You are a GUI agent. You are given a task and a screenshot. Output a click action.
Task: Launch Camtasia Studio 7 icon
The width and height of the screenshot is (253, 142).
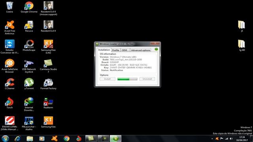click(48, 66)
